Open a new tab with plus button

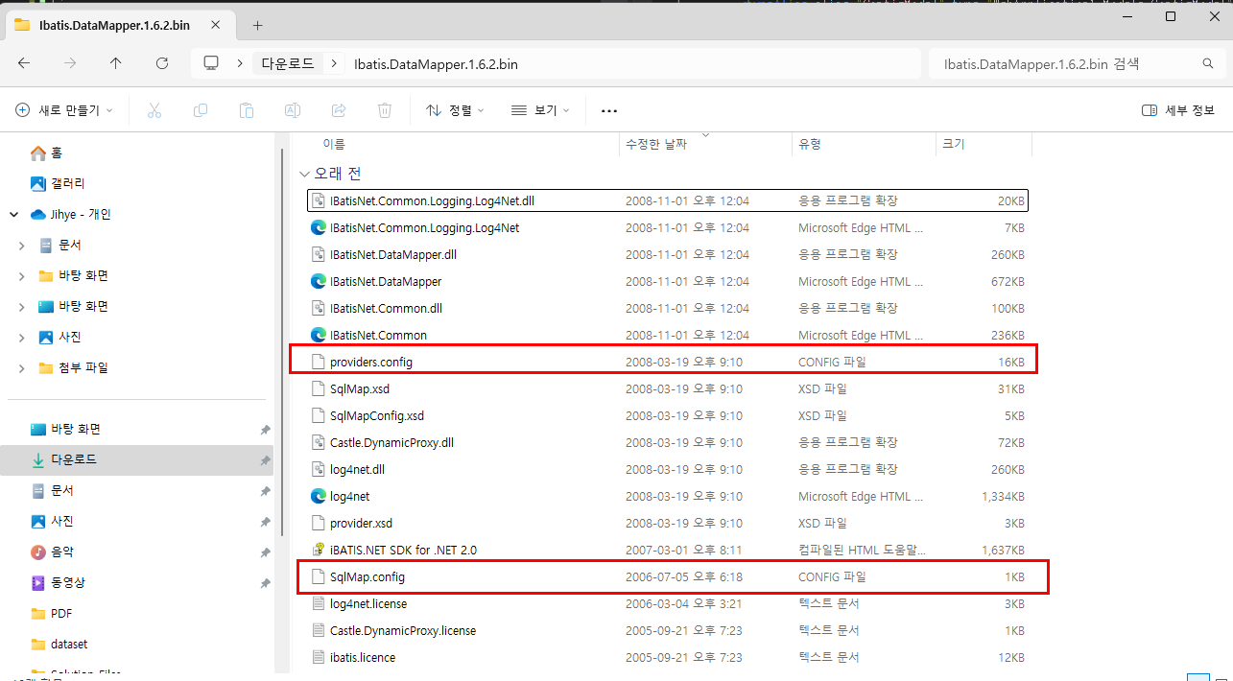(257, 25)
